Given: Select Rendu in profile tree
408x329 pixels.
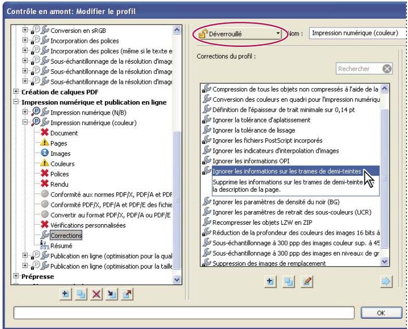Looking at the screenshot, I should pyautogui.click(x=59, y=185).
